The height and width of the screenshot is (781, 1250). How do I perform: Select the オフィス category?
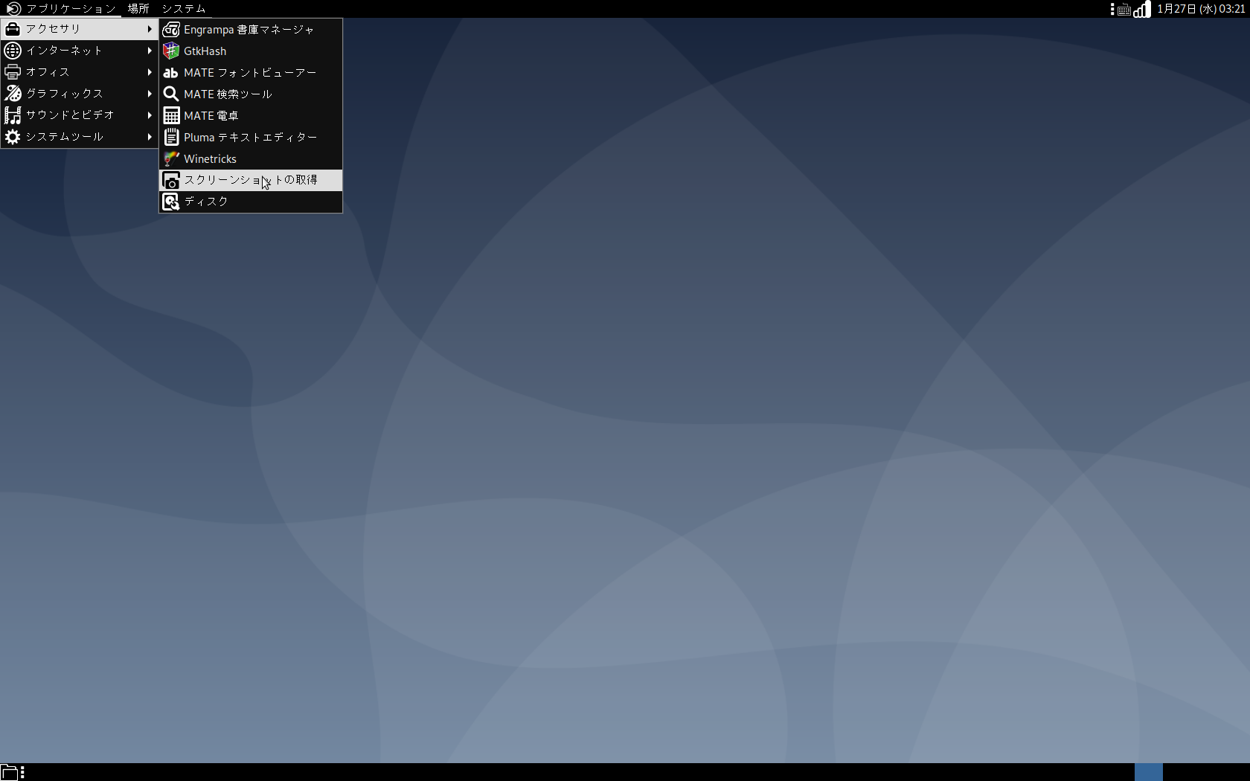pos(80,72)
